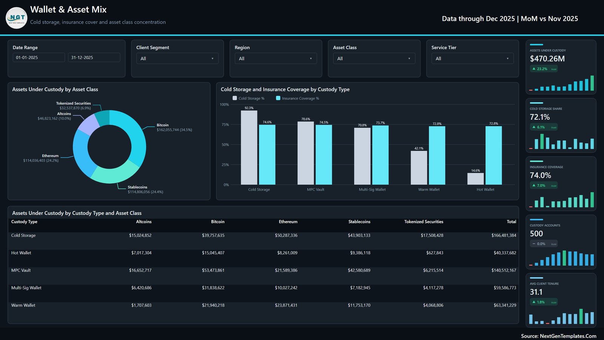Sort by Tokenized Securities column header
This screenshot has height=340, width=604.
click(x=424, y=222)
